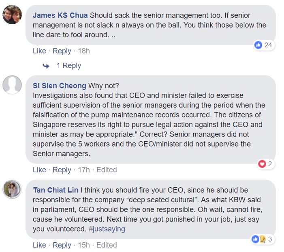
Task: Reply to Si Sien Cheong's comment
Action: [x=62, y=170]
